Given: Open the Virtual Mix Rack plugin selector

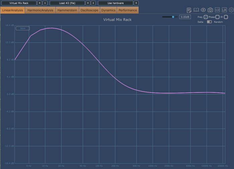Looking at the screenshot, I should click(19, 3).
